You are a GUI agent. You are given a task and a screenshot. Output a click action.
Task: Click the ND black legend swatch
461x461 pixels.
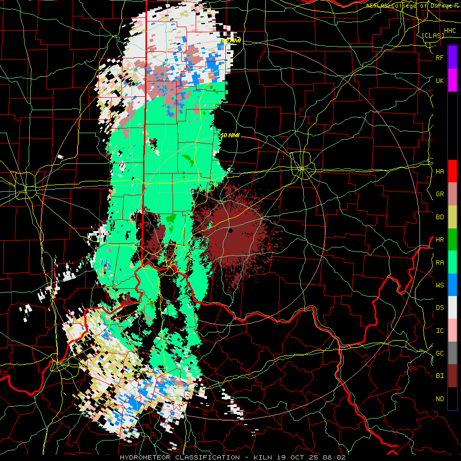tap(452, 399)
